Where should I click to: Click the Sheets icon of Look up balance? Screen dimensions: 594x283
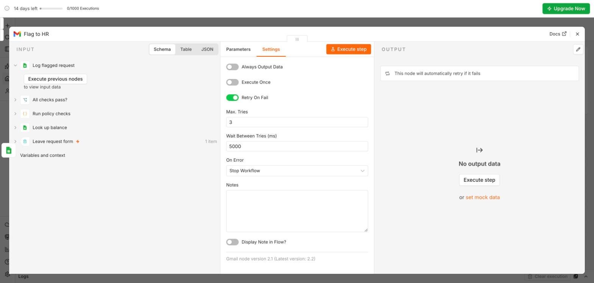(x=25, y=128)
